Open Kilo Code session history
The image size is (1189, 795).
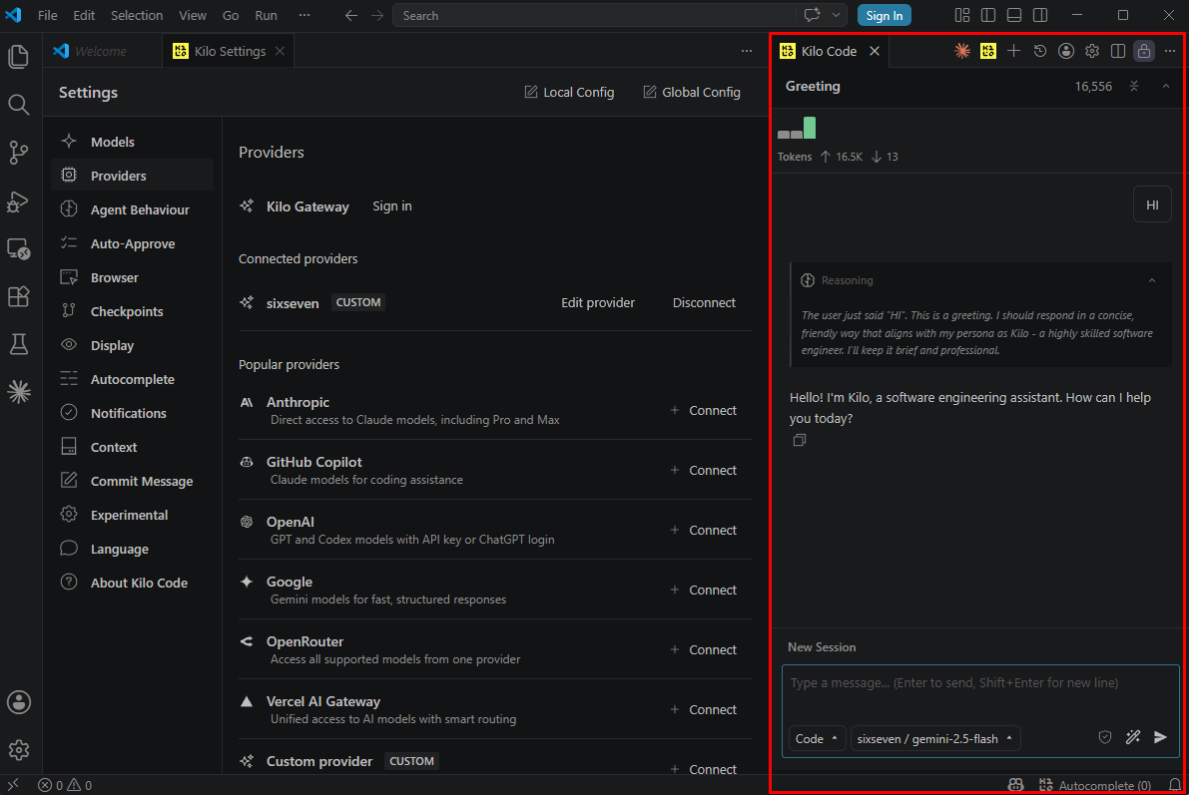[1040, 51]
